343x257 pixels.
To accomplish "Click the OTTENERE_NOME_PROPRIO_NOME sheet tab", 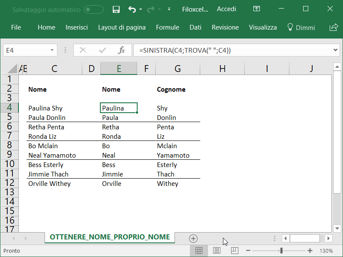I will (110, 237).
